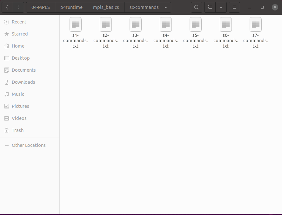Expand the sx-commands folder path dropdown
Viewport: 282px width, 215px height.
pyautogui.click(x=165, y=7)
